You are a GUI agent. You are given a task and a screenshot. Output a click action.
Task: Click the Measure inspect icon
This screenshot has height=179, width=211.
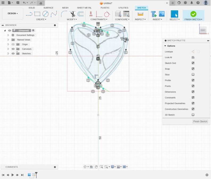coord(140,14)
